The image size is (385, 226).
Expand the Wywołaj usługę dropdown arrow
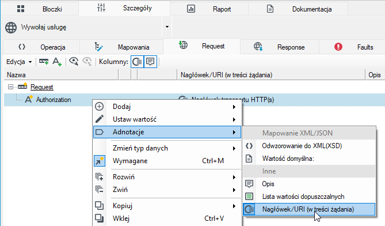point(167,27)
